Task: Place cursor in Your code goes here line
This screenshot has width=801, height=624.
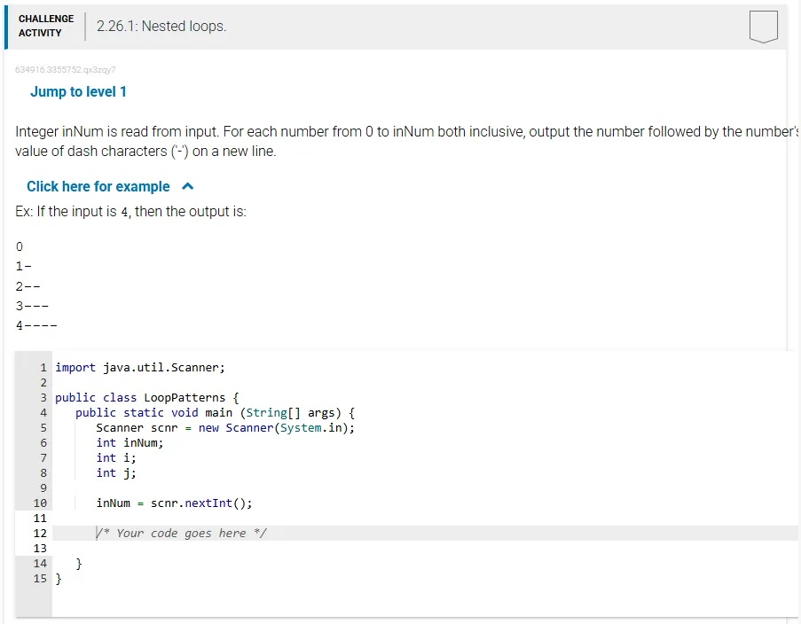Action: 181,533
